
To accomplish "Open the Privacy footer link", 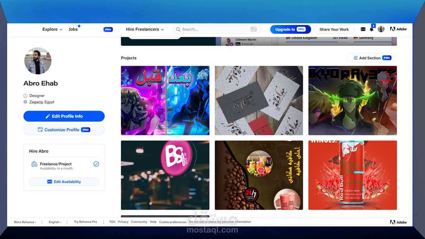I will coord(123,222).
